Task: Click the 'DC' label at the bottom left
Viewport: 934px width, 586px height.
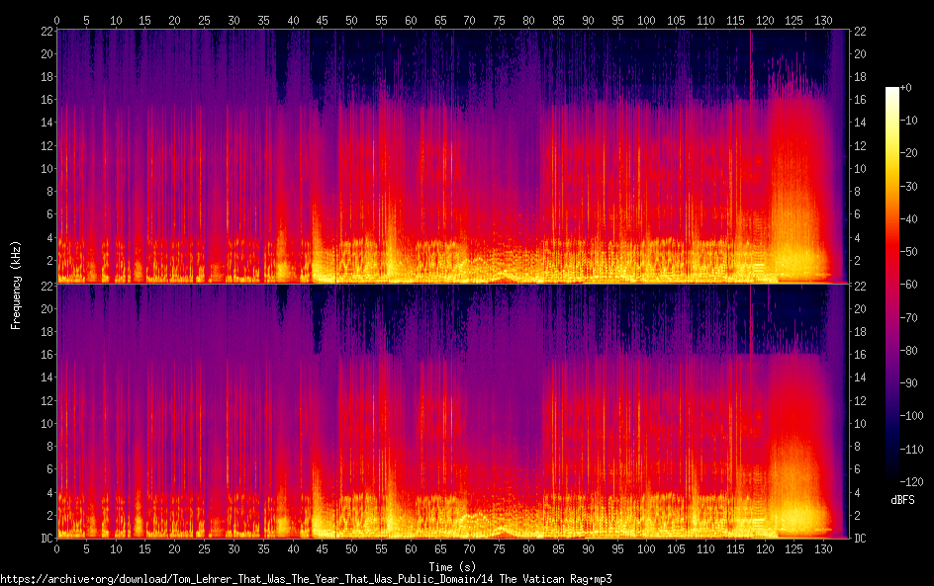Action: click(x=46, y=539)
